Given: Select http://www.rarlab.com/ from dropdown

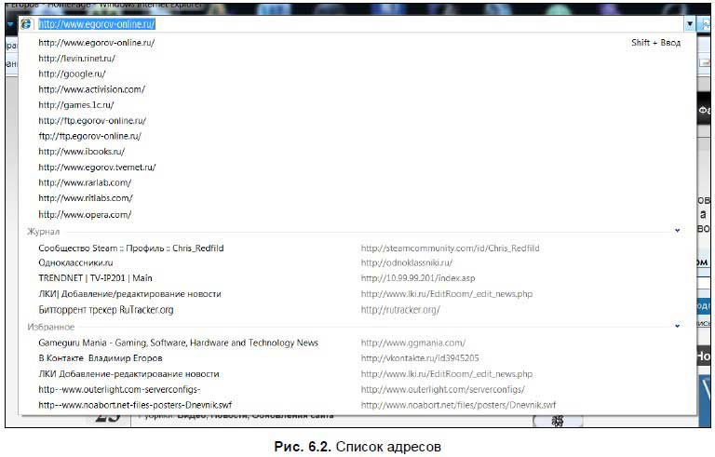Looking at the screenshot, I should point(85,182).
